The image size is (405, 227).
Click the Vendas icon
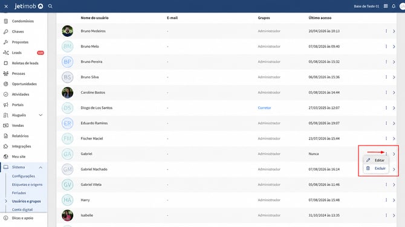[5, 126]
